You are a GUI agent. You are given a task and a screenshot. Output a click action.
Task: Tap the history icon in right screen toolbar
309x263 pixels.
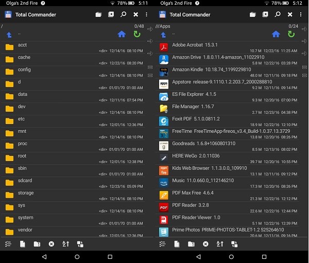tap(265, 14)
